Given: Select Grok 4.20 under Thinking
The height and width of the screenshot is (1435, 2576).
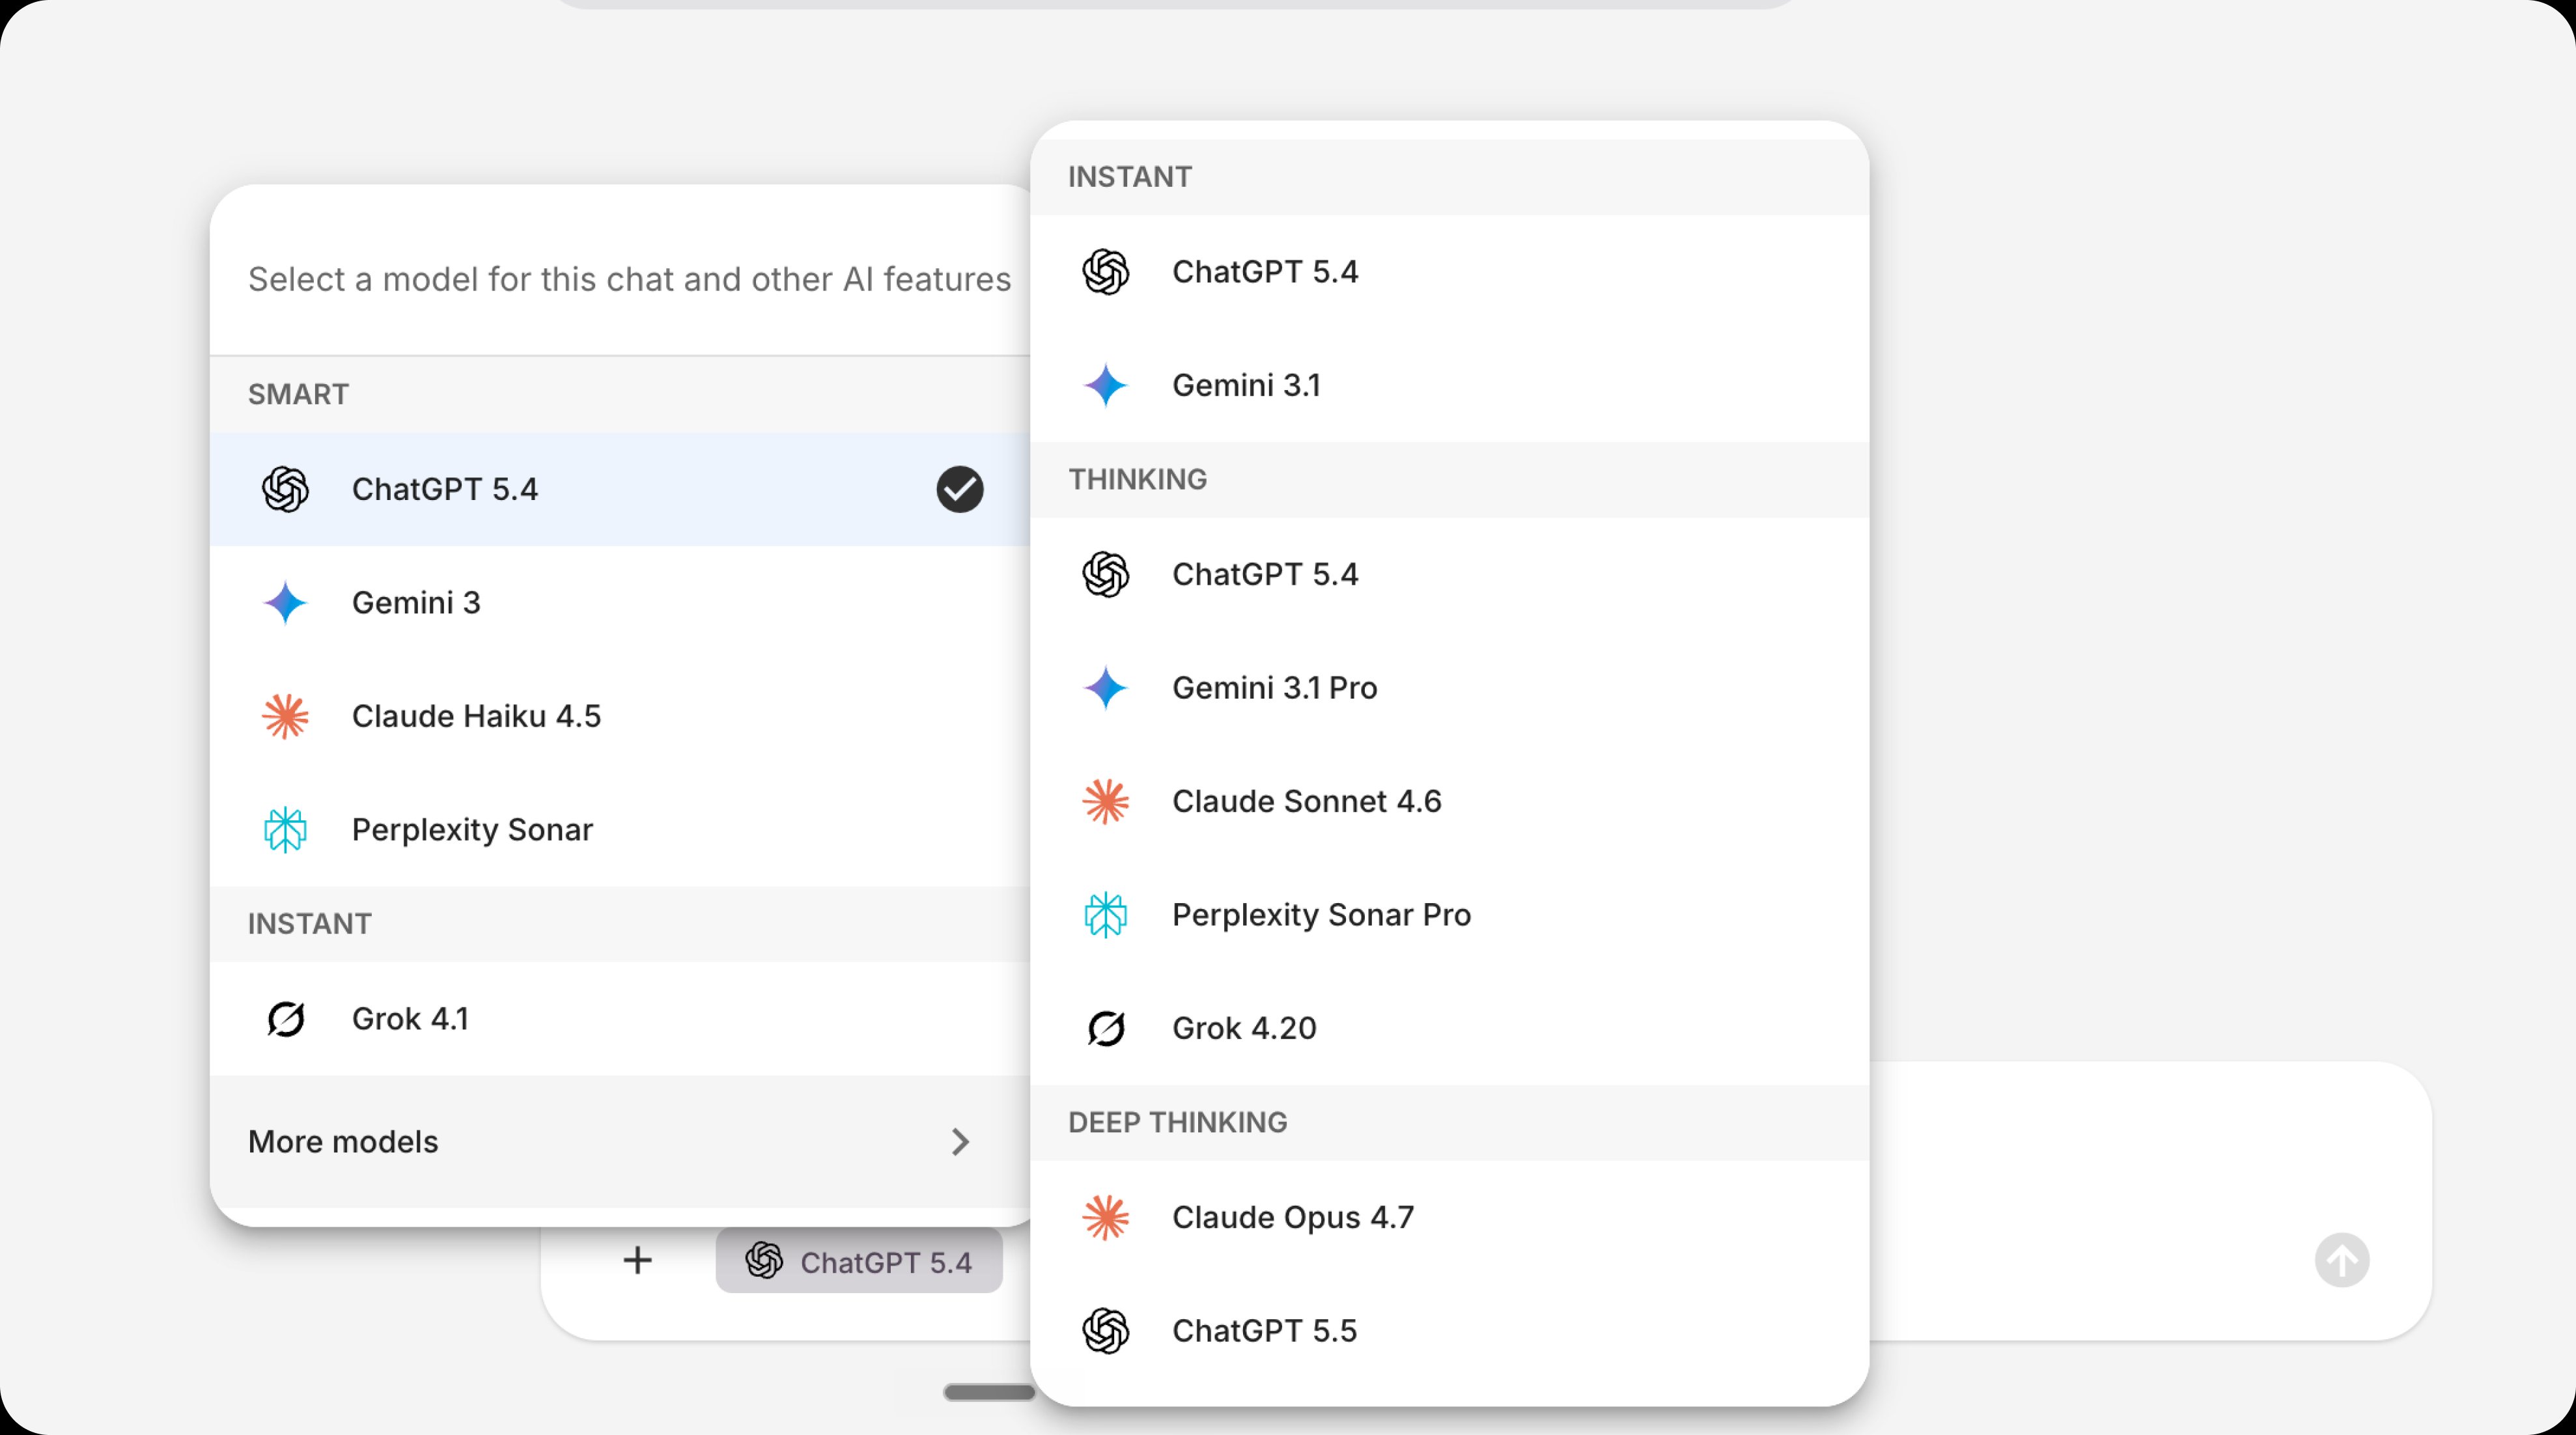Looking at the screenshot, I should [x=1449, y=1028].
